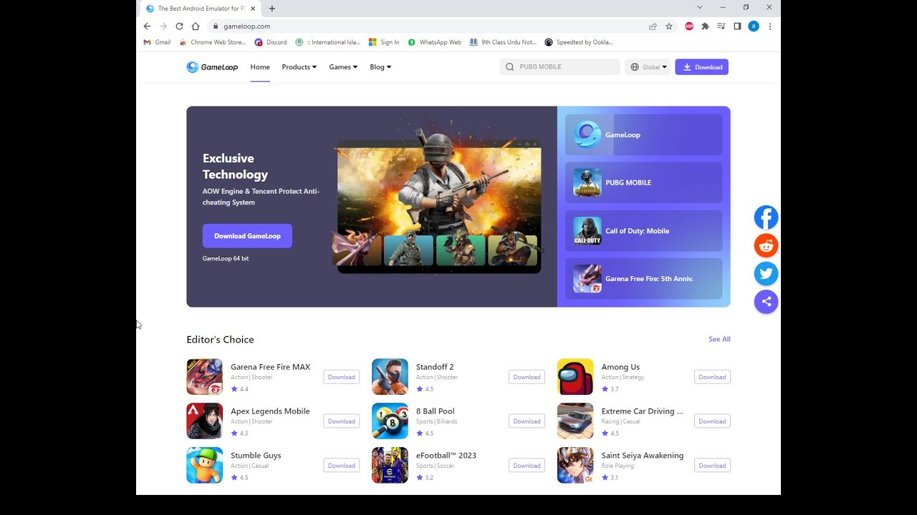The image size is (917, 515).
Task: Open Chrome tab search chevron
Action: pyautogui.click(x=700, y=7)
